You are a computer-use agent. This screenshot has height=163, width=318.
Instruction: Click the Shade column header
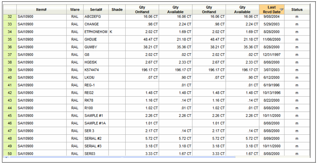tap(117, 10)
